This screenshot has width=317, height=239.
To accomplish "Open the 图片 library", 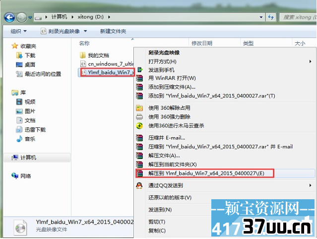I will tap(30, 111).
